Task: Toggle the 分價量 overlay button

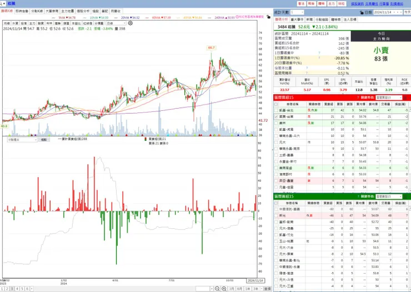Action: (x=99, y=23)
